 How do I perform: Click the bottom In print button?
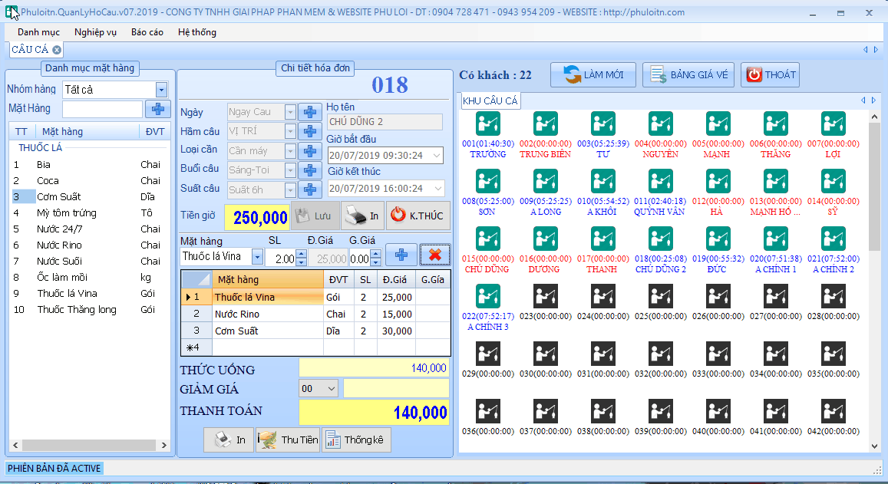(229, 440)
